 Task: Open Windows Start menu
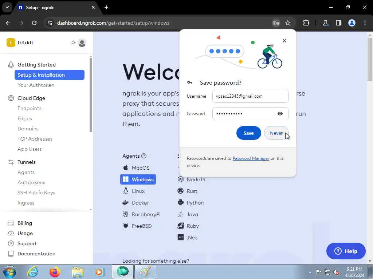pos(10,272)
